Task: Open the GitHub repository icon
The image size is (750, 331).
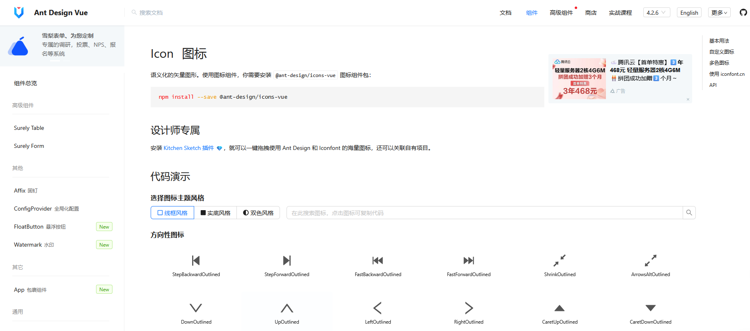Action: pos(743,13)
